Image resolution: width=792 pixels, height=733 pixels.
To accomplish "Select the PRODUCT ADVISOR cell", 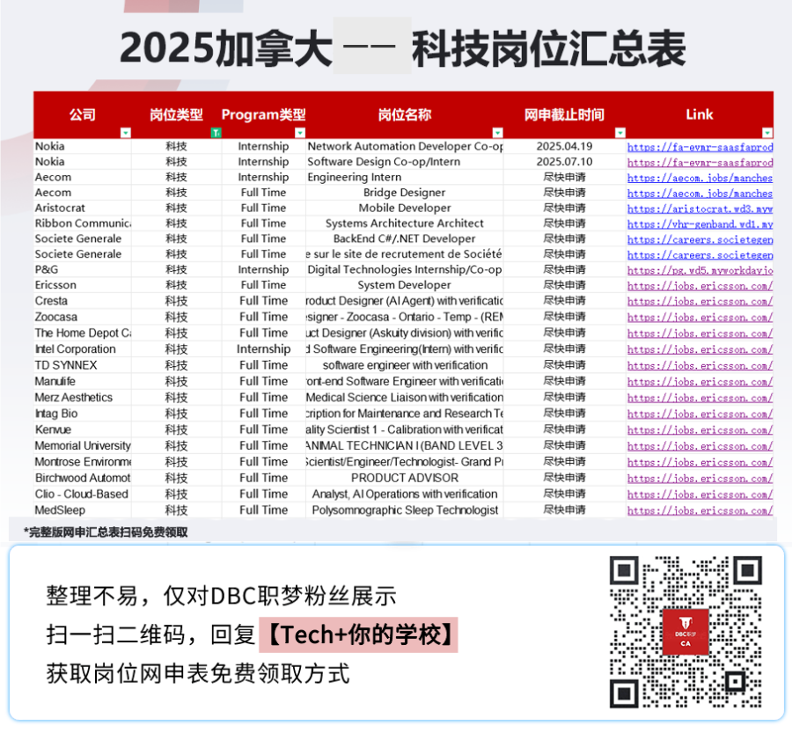I will coord(405,478).
